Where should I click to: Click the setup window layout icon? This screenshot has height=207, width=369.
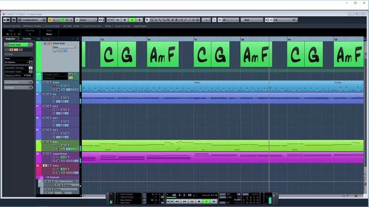point(14,20)
